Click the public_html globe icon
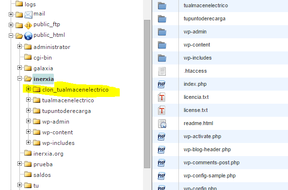Viewport: 288px width, 190px height. [28, 36]
